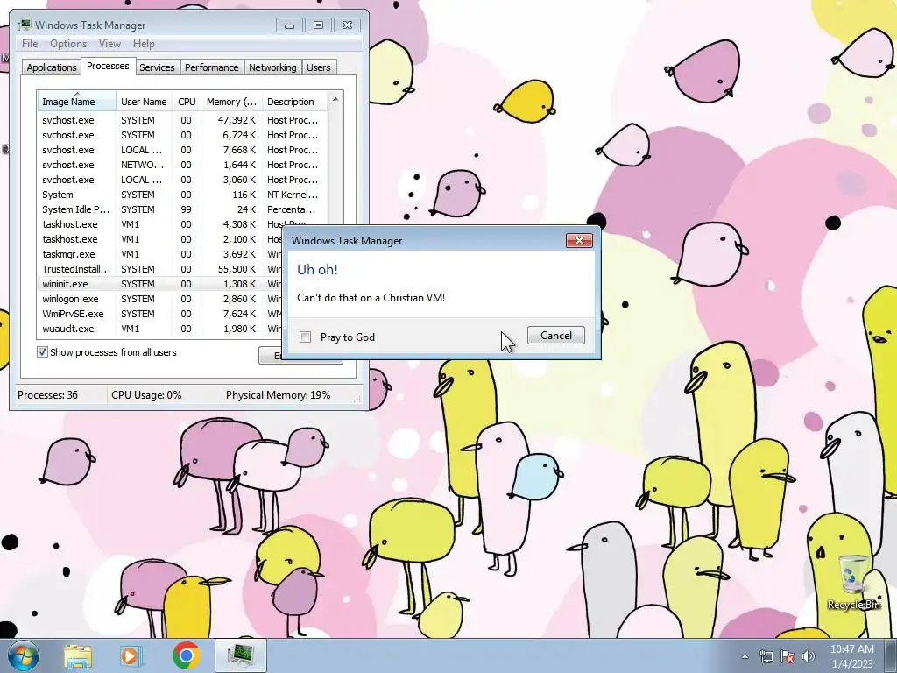
Task: Switch to the Services tab
Action: [x=157, y=67]
